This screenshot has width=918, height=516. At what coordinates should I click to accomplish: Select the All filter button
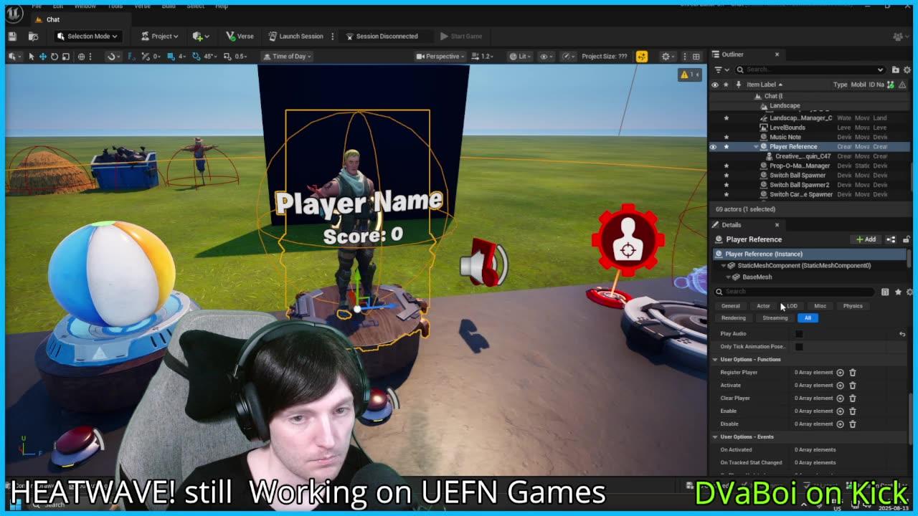(x=808, y=318)
